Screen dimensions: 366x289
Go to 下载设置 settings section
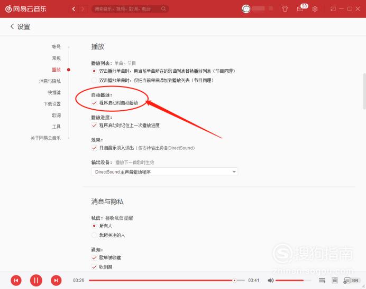[52, 104]
